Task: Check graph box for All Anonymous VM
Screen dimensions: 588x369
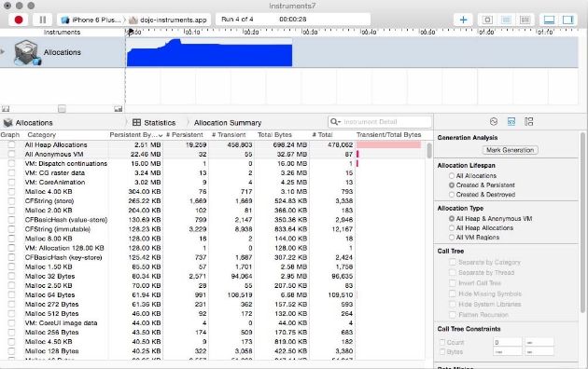Action: click(11, 154)
